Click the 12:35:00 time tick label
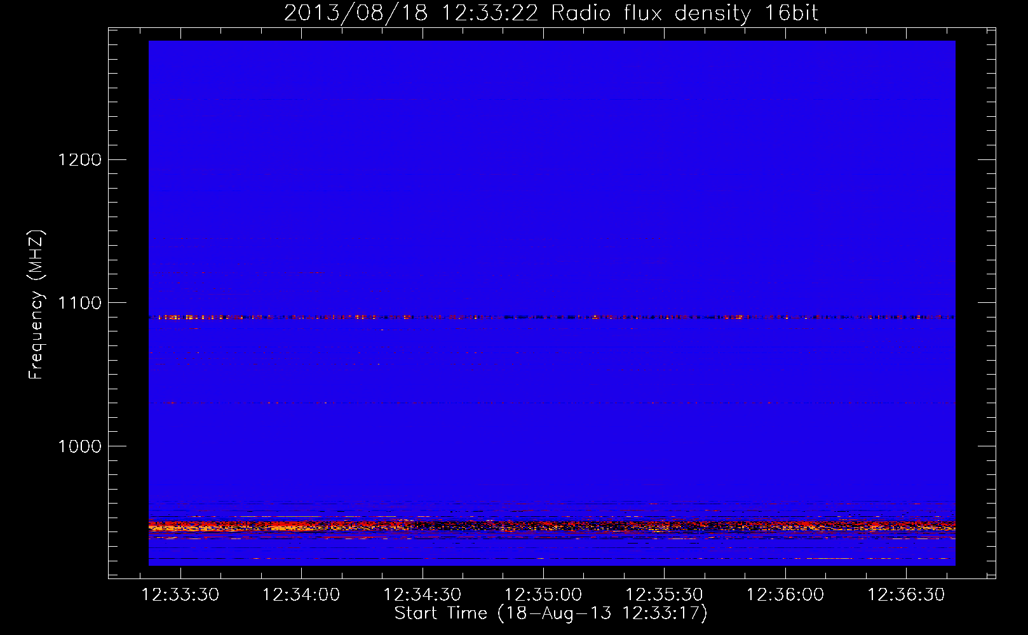The height and width of the screenshot is (635, 1028). [543, 595]
